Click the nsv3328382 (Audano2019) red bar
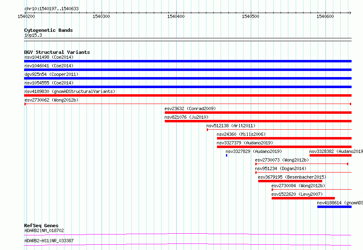The height and width of the screenshot is (250, 363). [331, 155]
